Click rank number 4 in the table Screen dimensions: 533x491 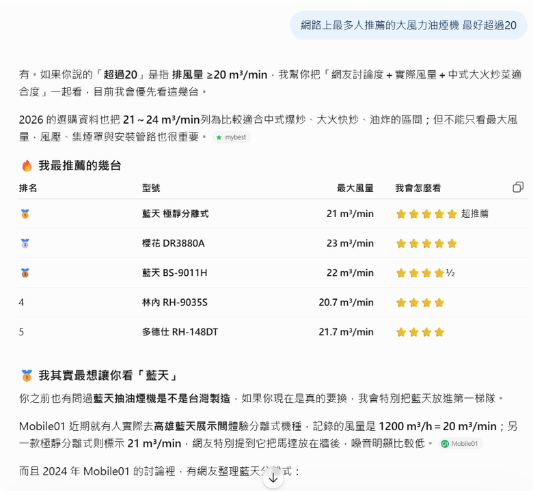(21, 303)
